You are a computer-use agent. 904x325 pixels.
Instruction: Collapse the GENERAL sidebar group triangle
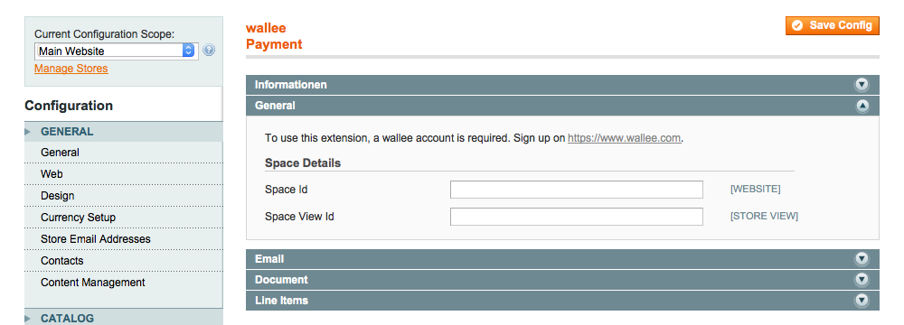pyautogui.click(x=28, y=132)
